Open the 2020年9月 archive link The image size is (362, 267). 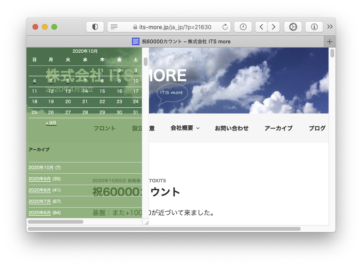(x=40, y=179)
